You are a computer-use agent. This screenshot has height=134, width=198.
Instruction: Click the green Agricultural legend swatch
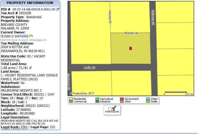click(x=97, y=99)
